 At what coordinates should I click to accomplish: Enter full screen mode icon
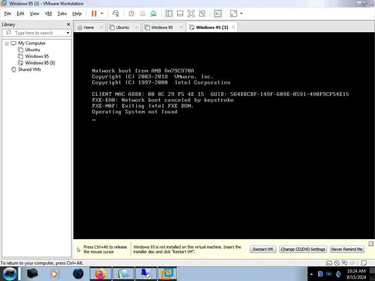(x=191, y=14)
